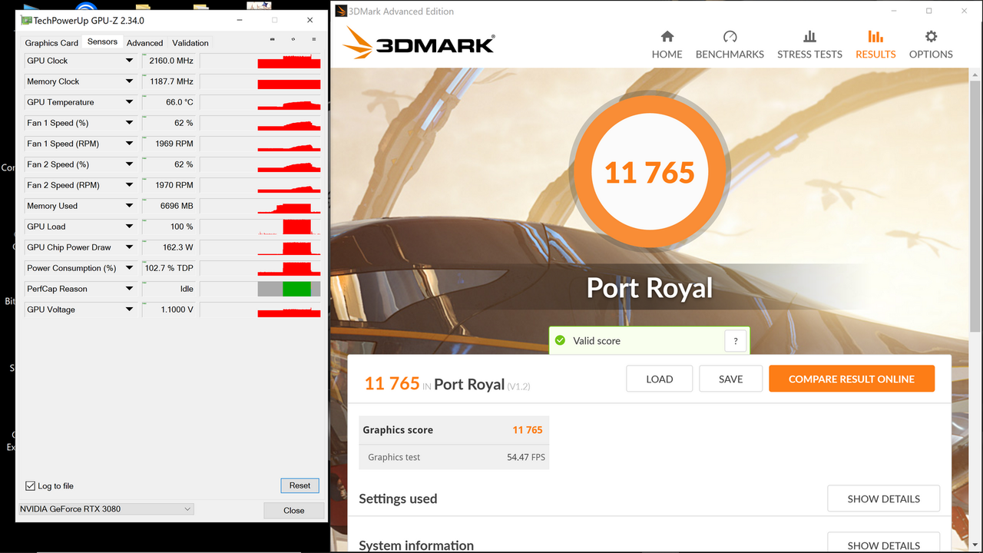
Task: Open the Benchmarks gauge icon
Action: point(730,36)
